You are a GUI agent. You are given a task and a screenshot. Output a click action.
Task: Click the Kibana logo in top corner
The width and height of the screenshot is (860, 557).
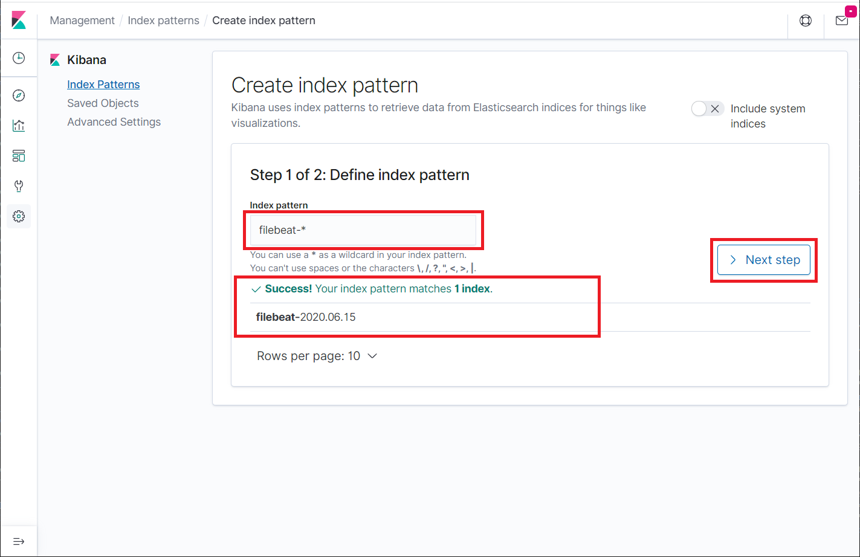pos(19,20)
